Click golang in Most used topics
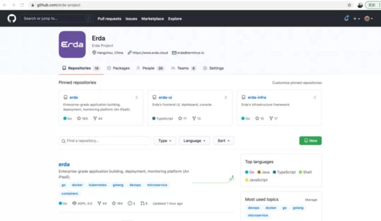The height and width of the screenshot is (221, 381). click(x=298, y=208)
